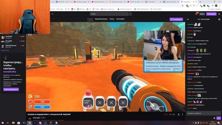Open the chat users list icon
The image size is (222, 125).
(219, 19)
